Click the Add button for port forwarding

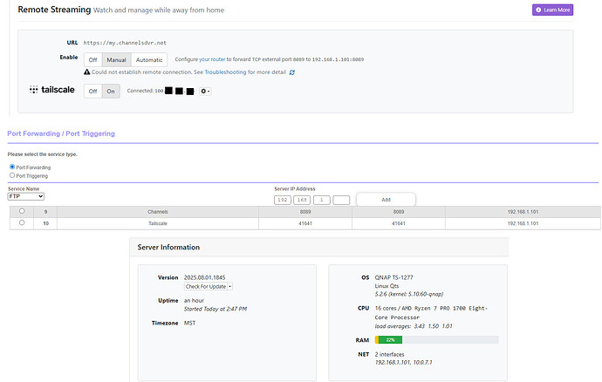point(386,200)
